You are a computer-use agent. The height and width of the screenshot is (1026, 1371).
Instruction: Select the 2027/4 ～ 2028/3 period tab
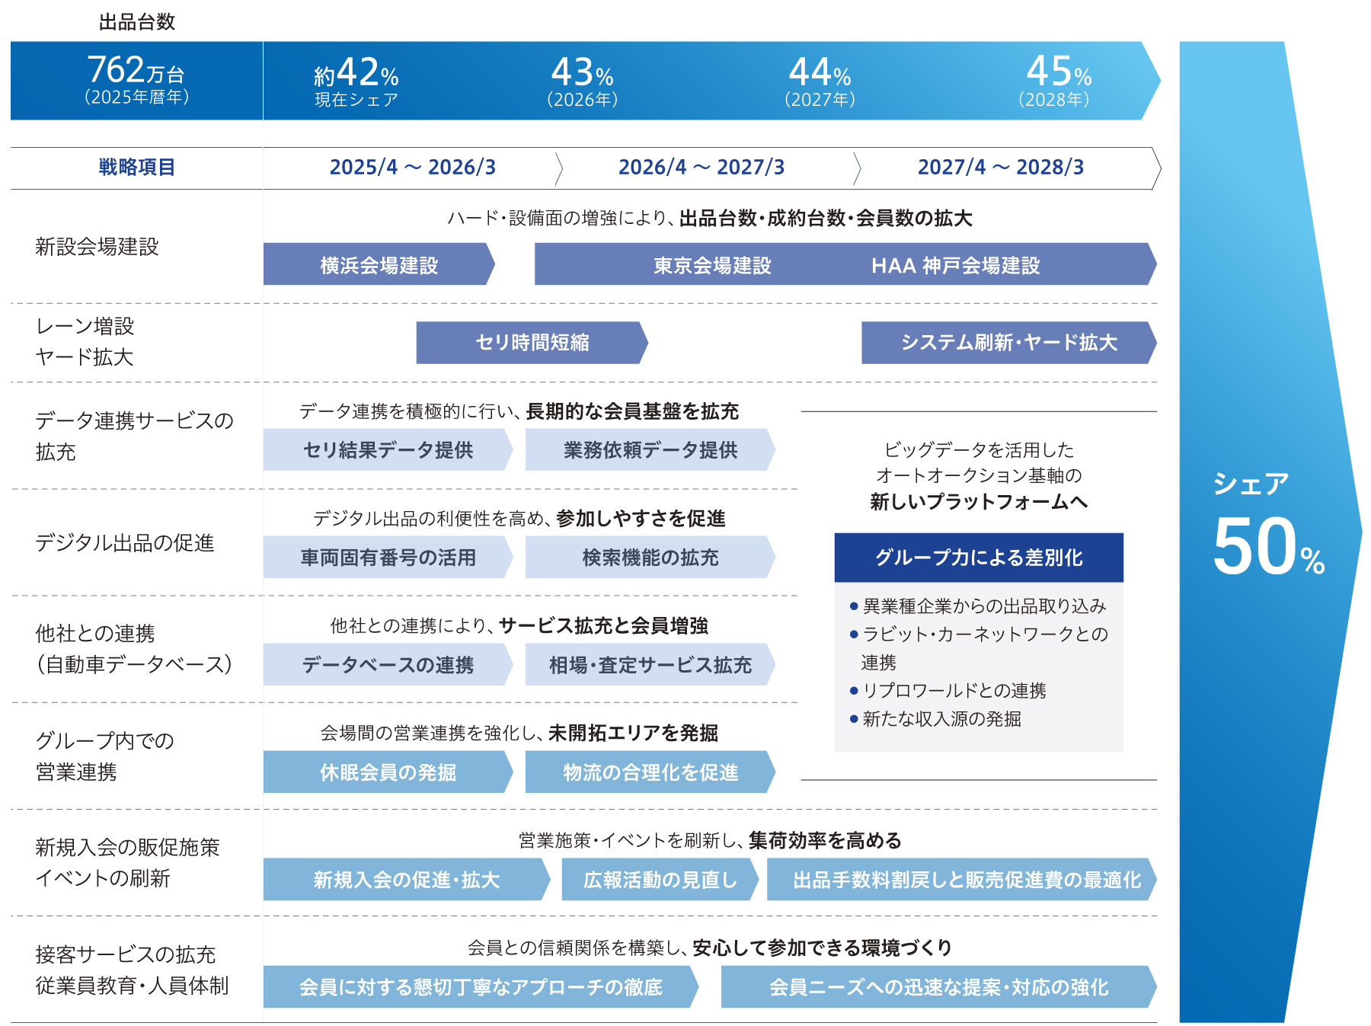[1000, 168]
